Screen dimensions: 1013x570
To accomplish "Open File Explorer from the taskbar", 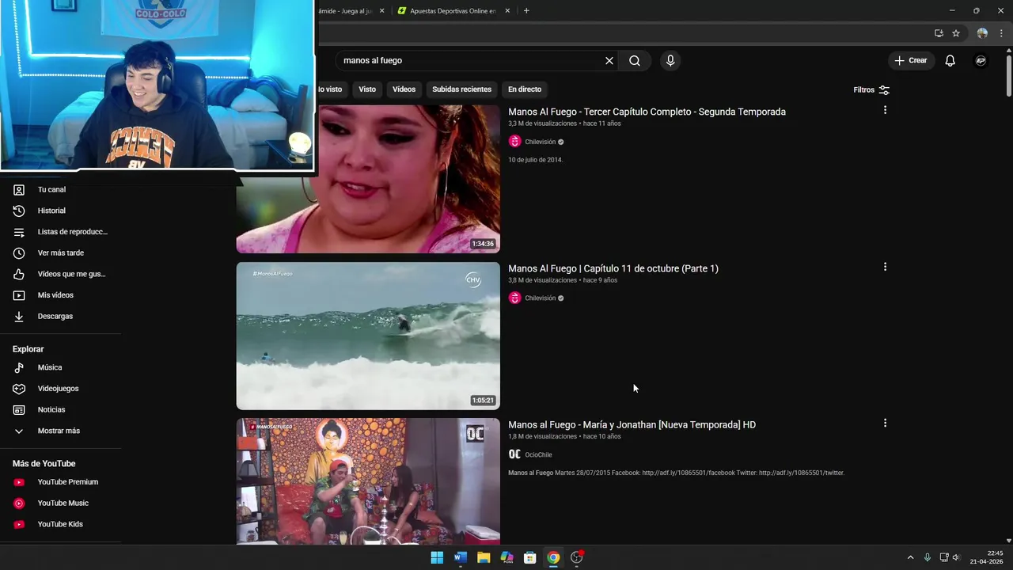I will (x=484, y=557).
